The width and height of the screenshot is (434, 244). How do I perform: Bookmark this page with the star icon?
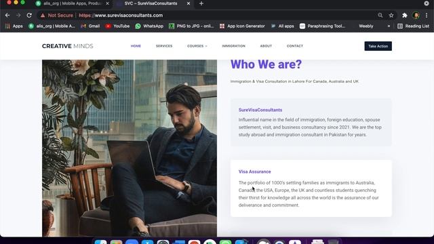point(391,16)
